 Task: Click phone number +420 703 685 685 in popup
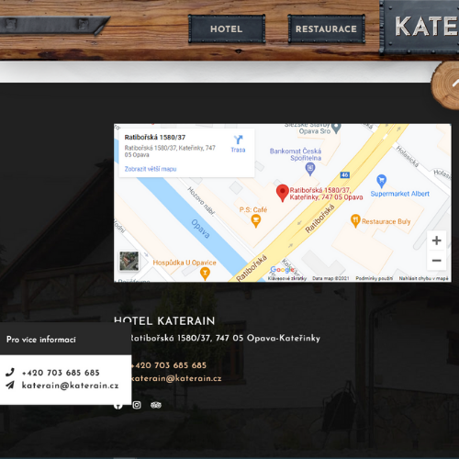coord(61,373)
